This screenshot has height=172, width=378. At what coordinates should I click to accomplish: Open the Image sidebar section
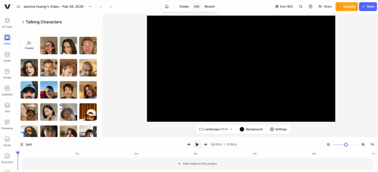7,73
